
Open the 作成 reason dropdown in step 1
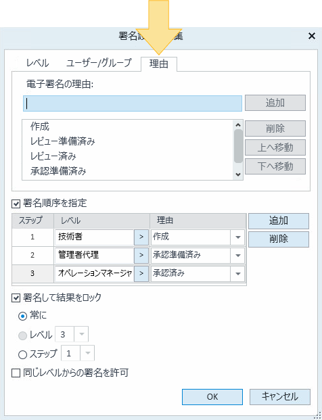click(237, 237)
